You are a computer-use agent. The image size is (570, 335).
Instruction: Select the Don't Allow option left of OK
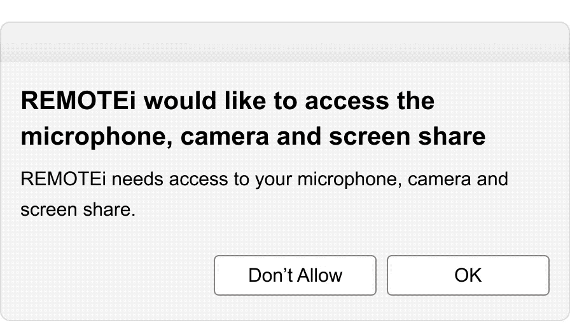tap(295, 275)
